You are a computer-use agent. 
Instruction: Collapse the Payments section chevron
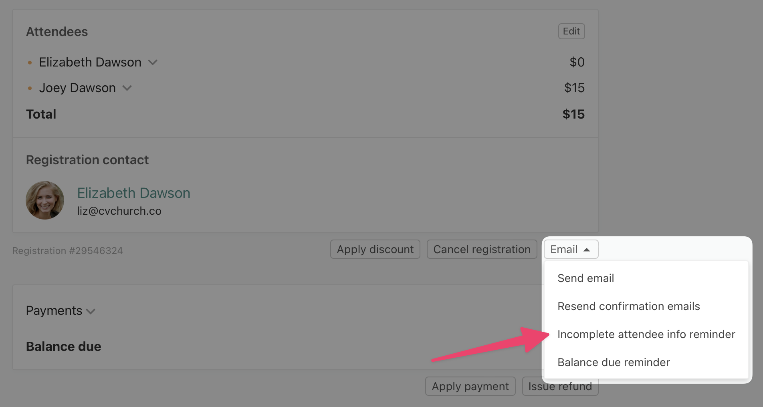coord(91,312)
